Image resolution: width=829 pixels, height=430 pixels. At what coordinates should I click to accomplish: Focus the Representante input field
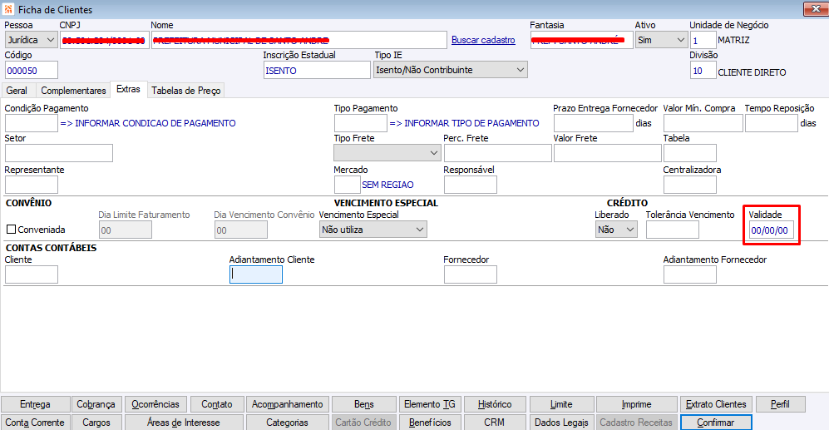32,185
